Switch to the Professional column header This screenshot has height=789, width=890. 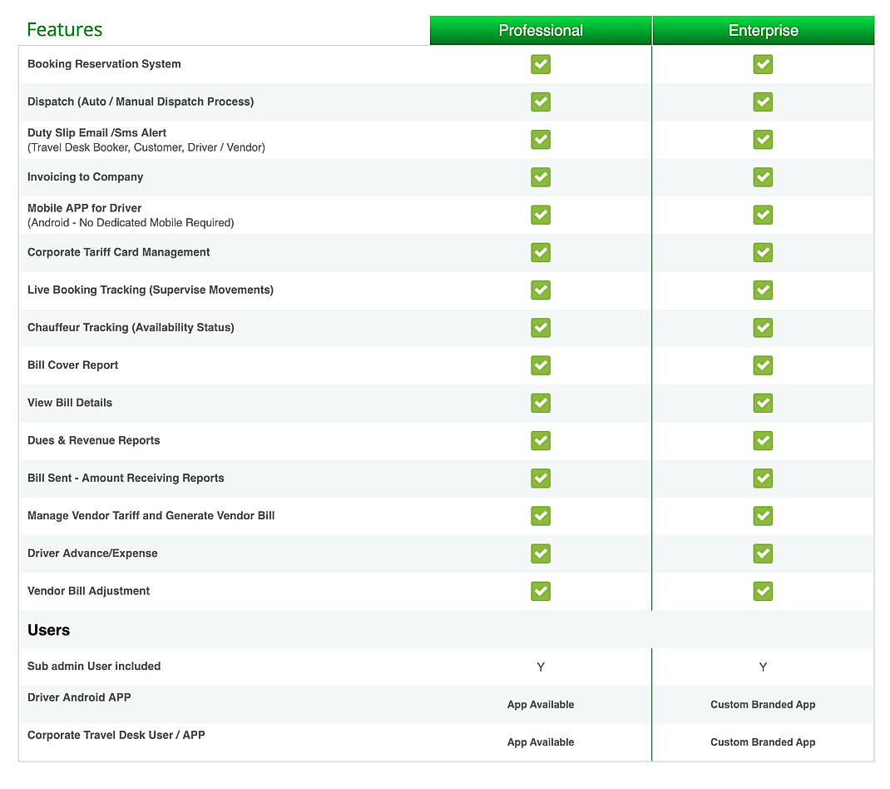541,30
